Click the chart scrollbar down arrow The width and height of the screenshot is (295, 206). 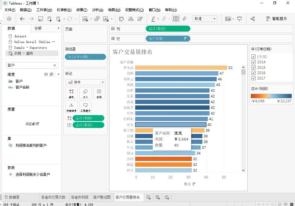coord(243,170)
